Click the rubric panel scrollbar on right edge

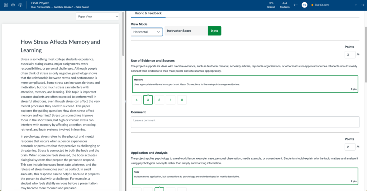pos(366,54)
